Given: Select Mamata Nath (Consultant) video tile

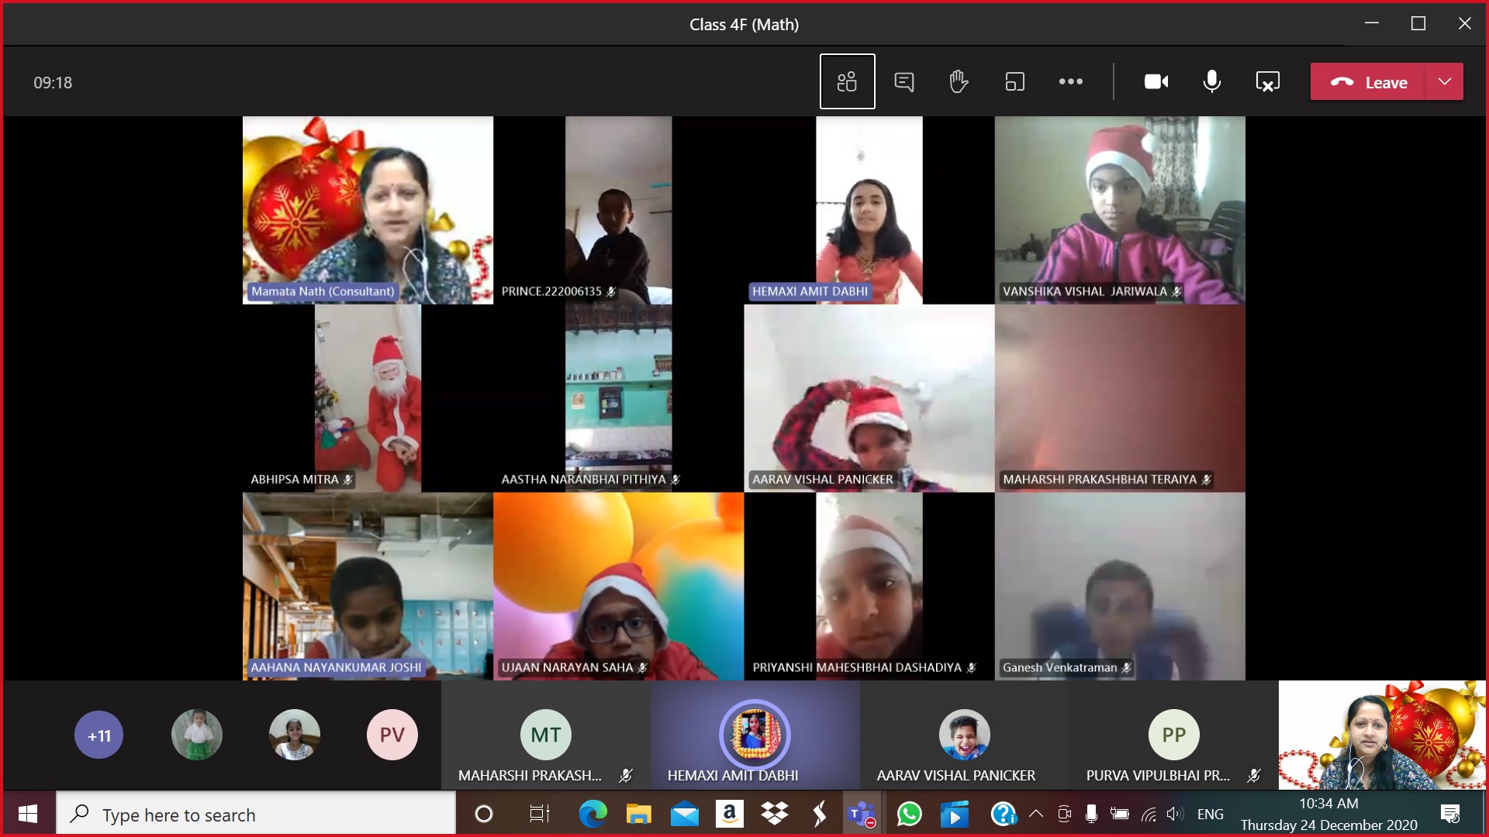Looking at the screenshot, I should click(368, 210).
